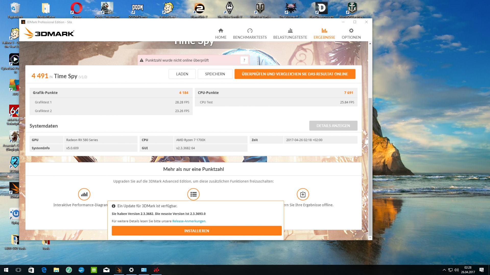Launch the Uplay desktop shortcut
This screenshot has height=275, width=490.
pos(15,216)
